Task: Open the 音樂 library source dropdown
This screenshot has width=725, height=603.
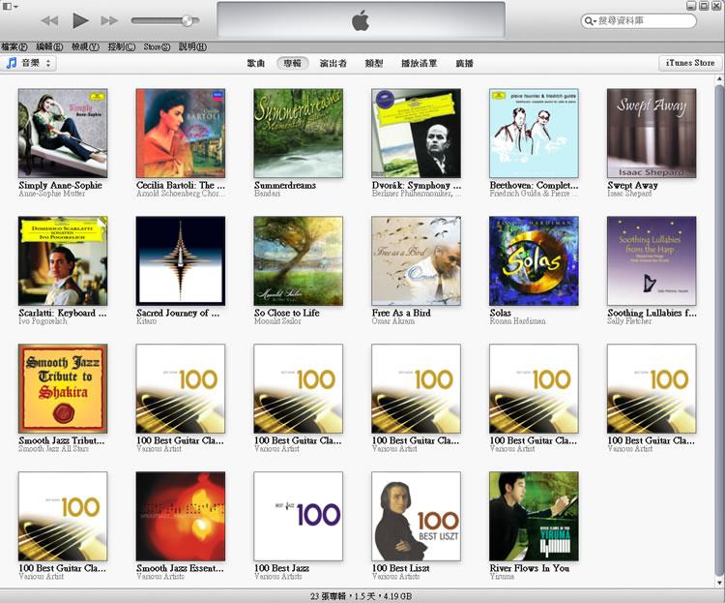Action: (29, 63)
